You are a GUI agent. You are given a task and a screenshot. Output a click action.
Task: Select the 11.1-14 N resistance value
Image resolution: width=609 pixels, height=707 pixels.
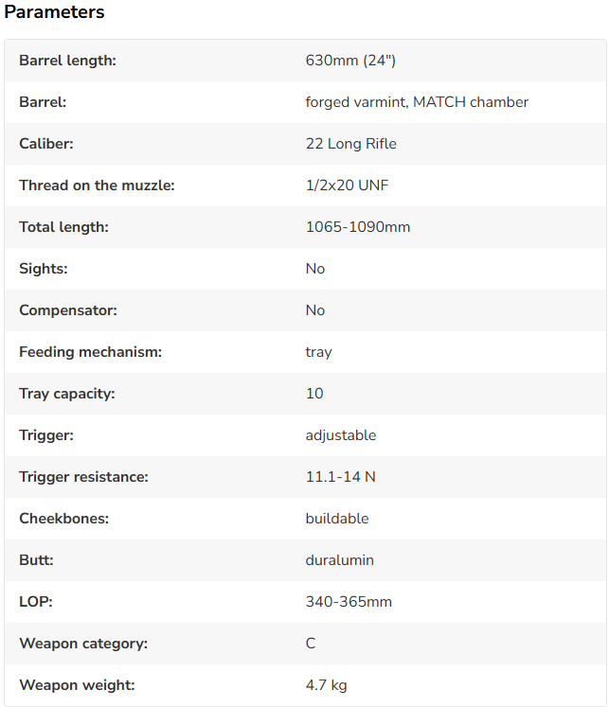340,477
